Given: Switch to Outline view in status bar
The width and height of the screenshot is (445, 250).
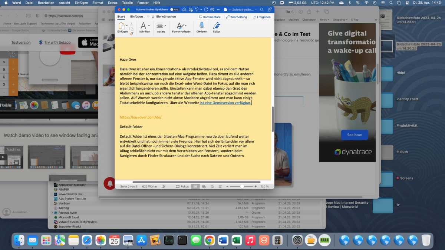Looking at the screenshot, I should pyautogui.click(x=212, y=186).
